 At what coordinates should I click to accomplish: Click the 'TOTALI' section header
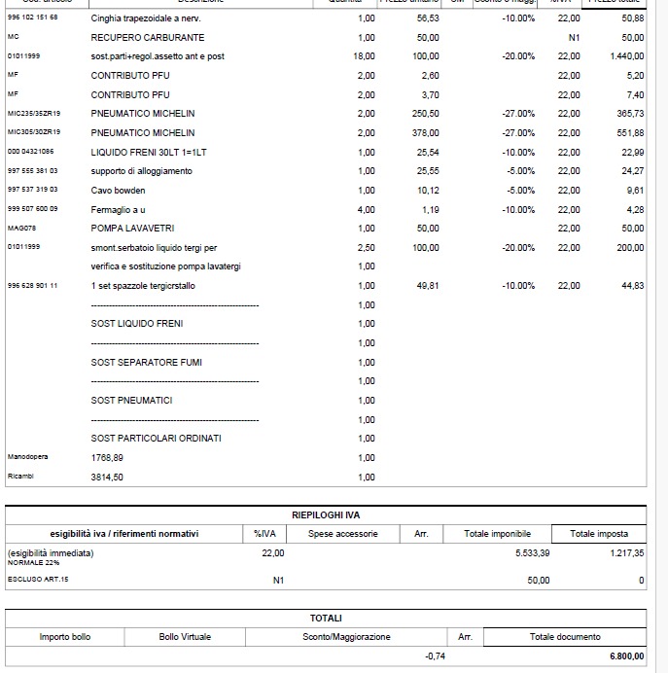coord(326,618)
